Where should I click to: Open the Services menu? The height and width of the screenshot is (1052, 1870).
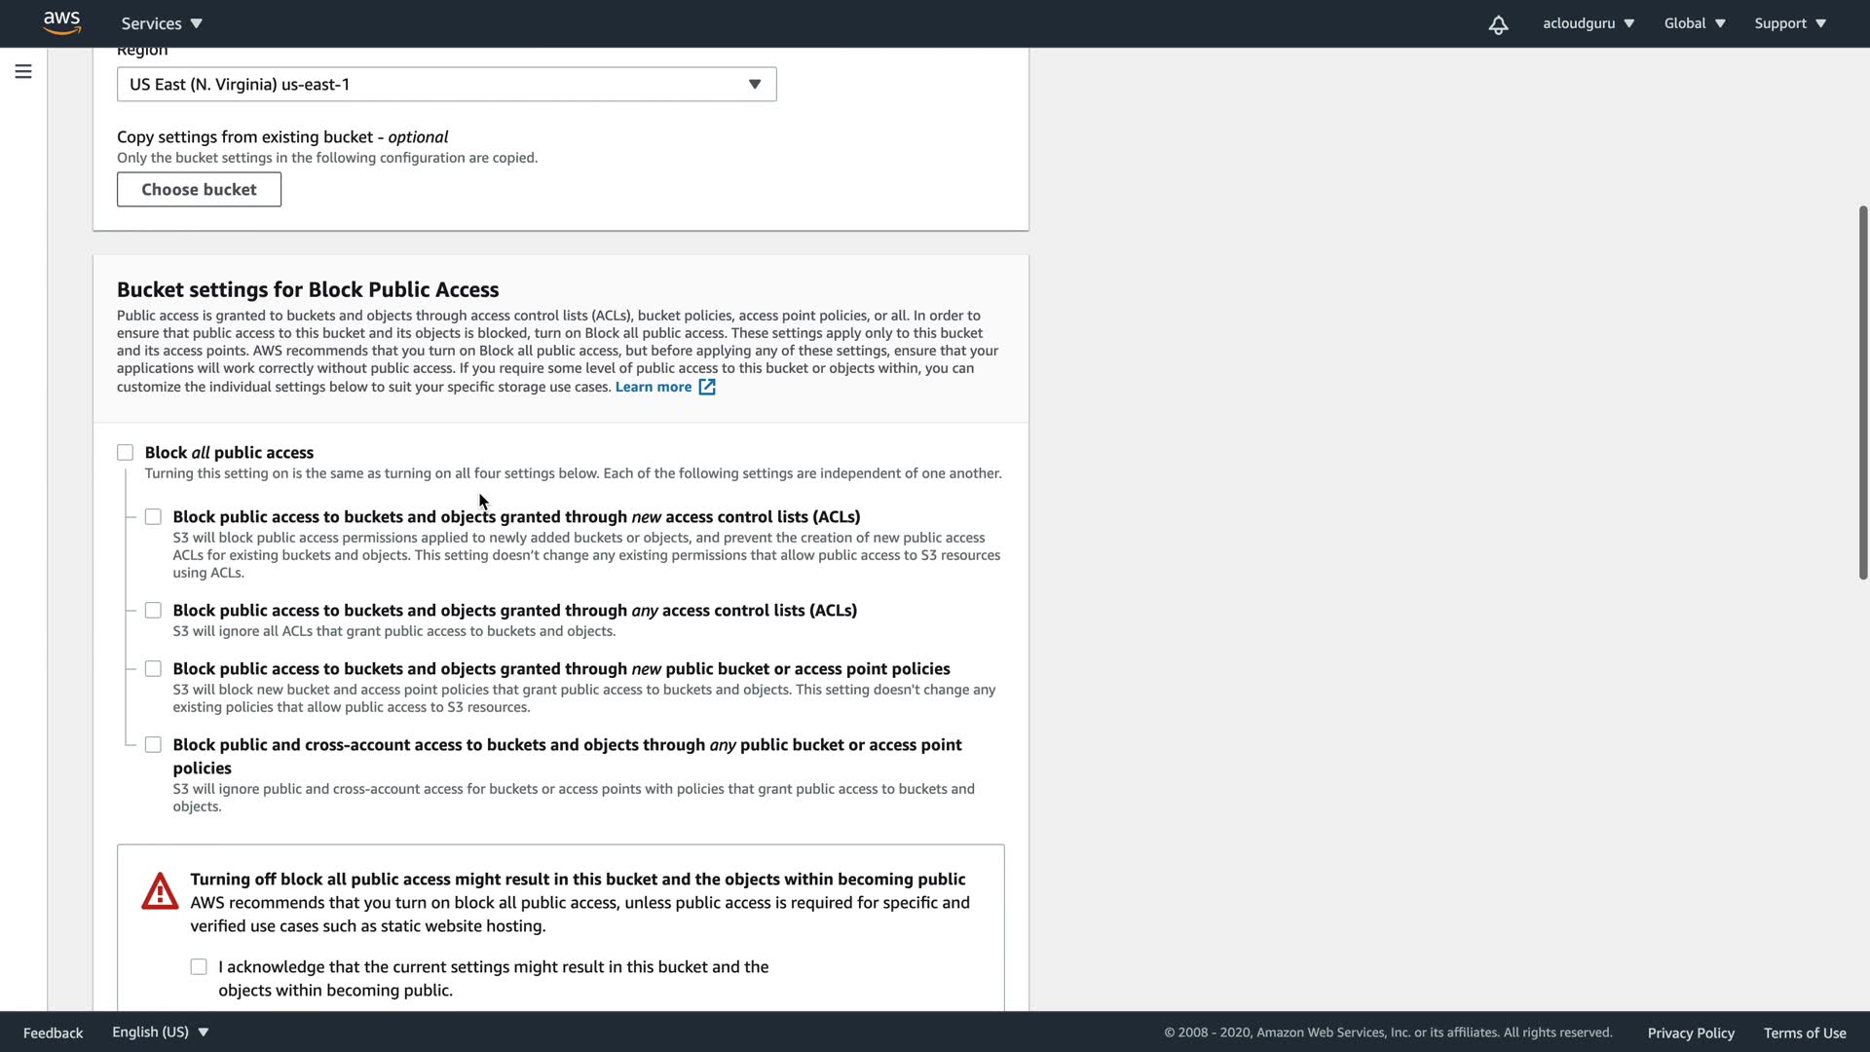[x=162, y=23]
